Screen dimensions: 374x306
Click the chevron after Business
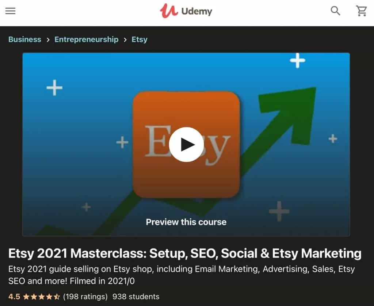point(48,40)
